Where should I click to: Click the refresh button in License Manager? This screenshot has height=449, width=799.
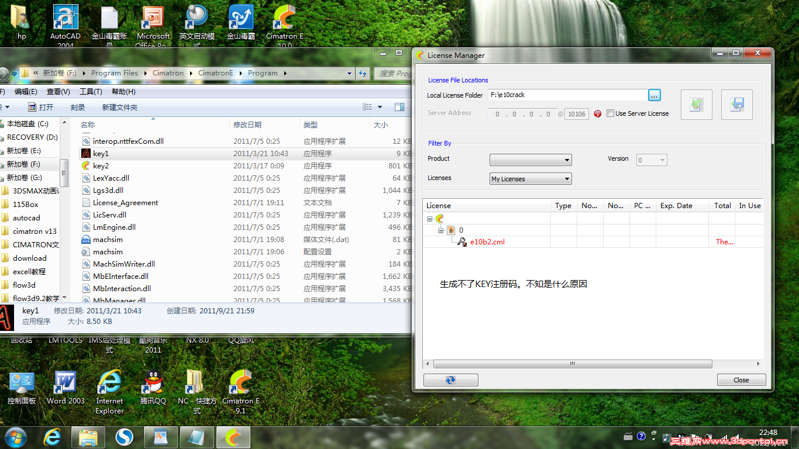click(x=450, y=380)
